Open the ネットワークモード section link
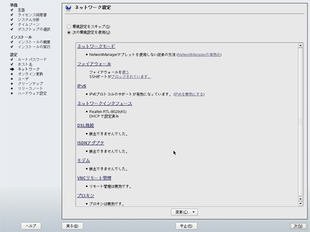The image size is (310, 232). tap(96, 46)
